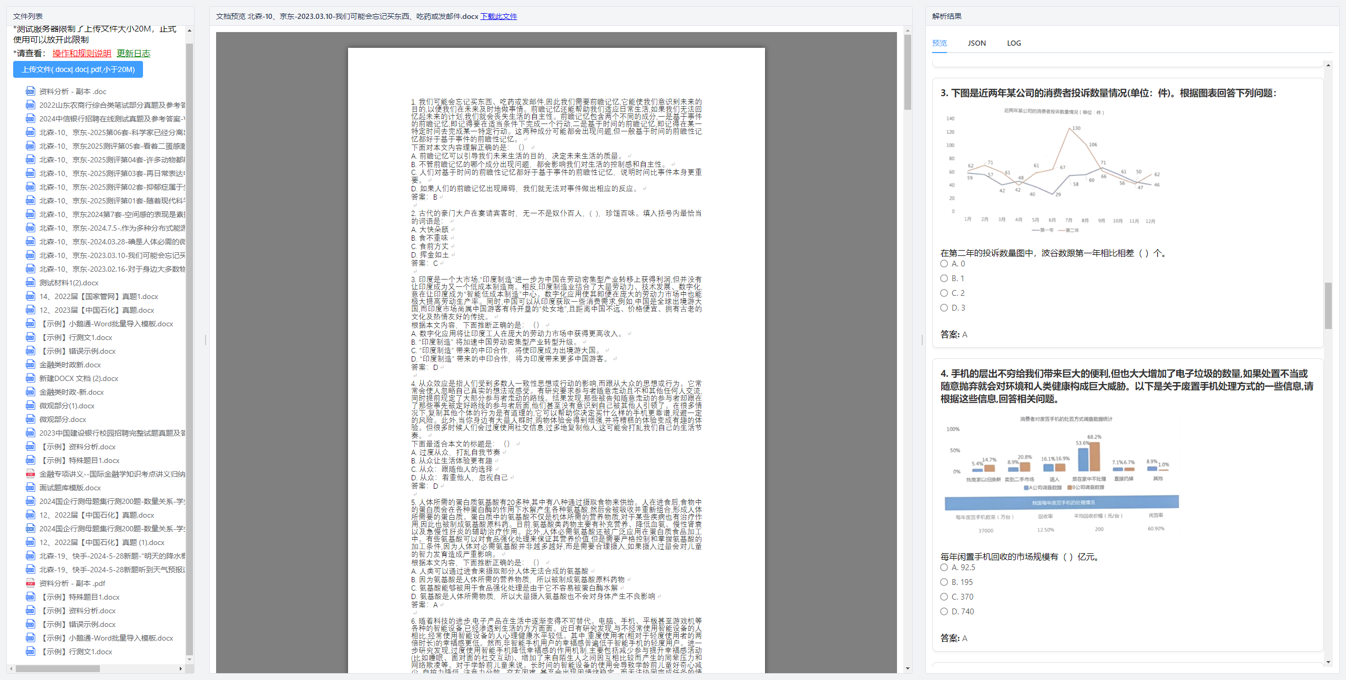The image size is (1346, 680).
Task: Click the PDF icon beside 资料分析 - 副本 .pdf
Action: 30,583
